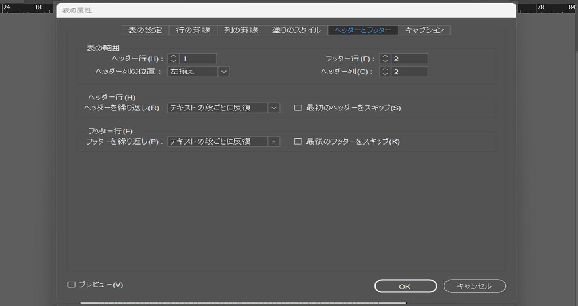Click the フッター行(F) stepper arrows

tap(385, 59)
